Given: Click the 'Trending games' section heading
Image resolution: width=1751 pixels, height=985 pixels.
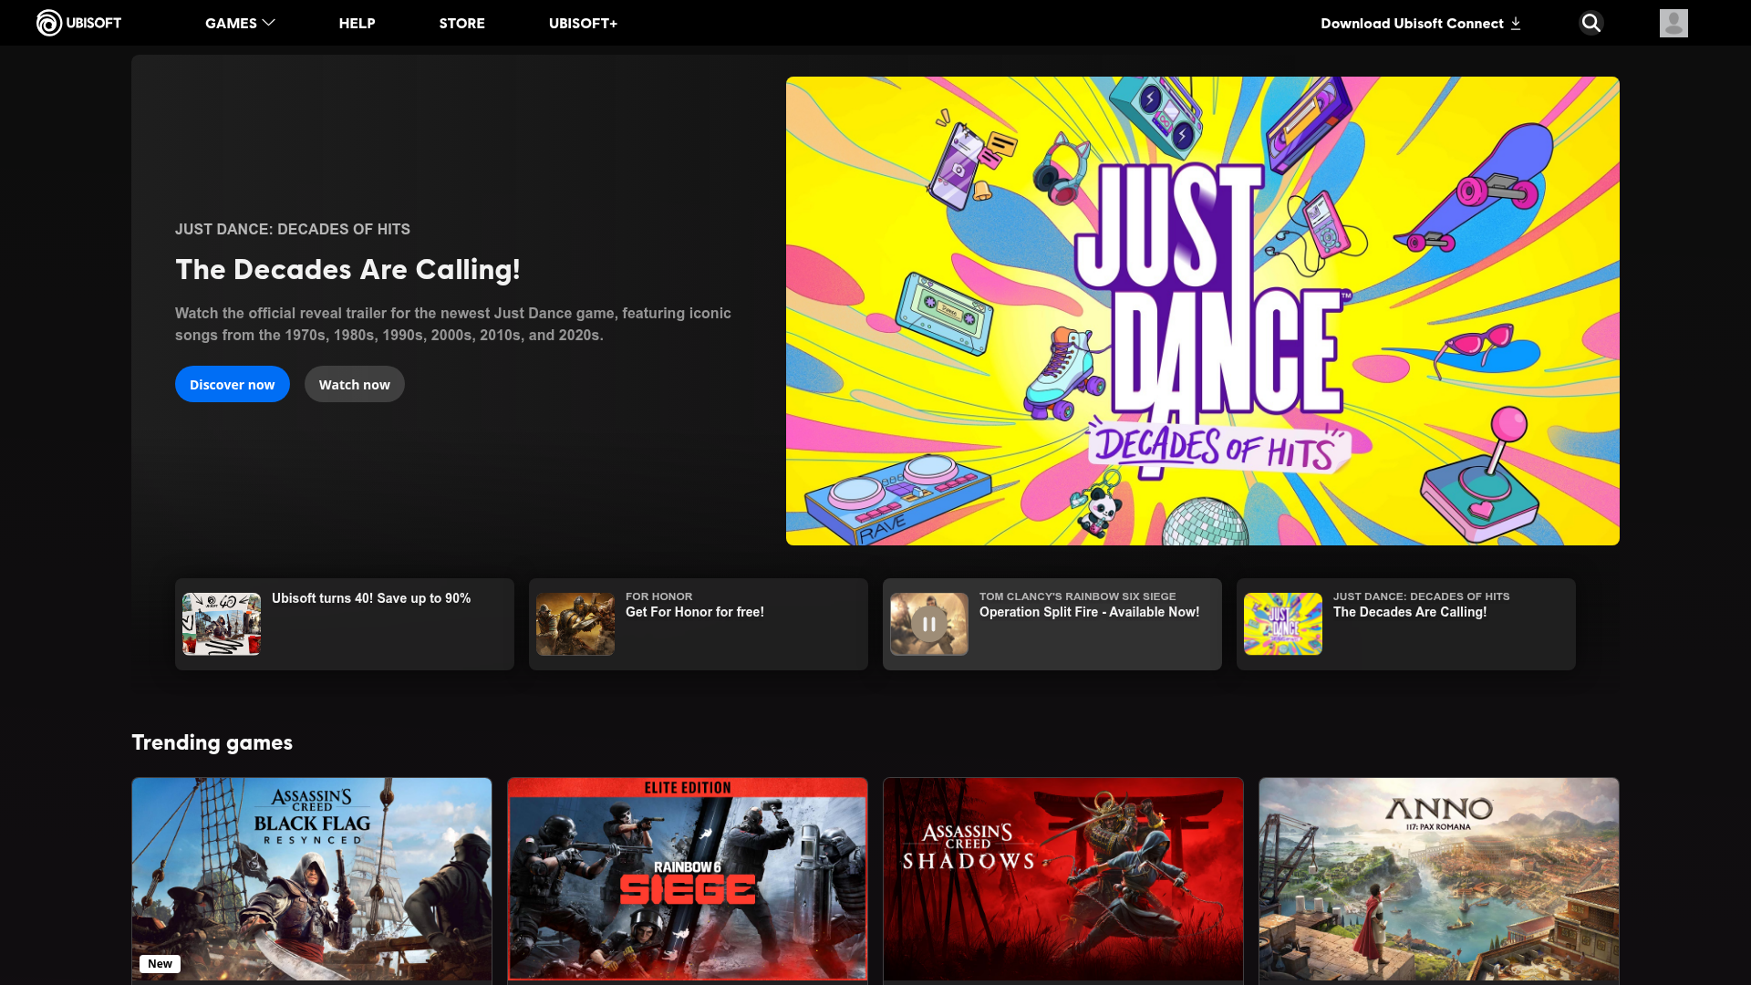Looking at the screenshot, I should pos(212,742).
